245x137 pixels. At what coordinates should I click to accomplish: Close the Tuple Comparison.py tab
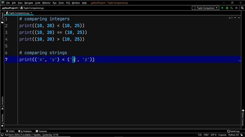tap(31, 13)
